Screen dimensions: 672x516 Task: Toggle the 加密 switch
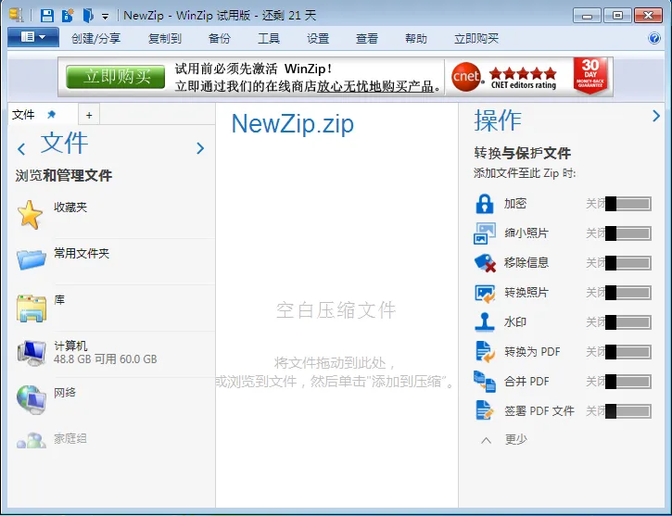pos(628,204)
